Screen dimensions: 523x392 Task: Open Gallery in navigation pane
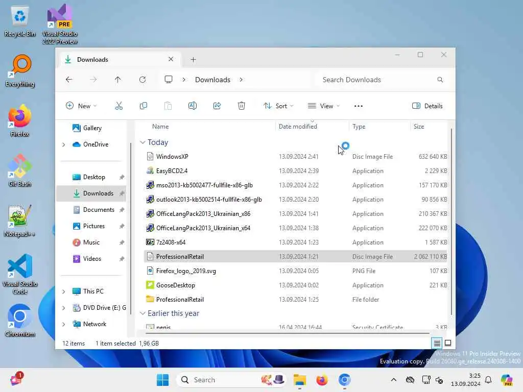click(92, 128)
